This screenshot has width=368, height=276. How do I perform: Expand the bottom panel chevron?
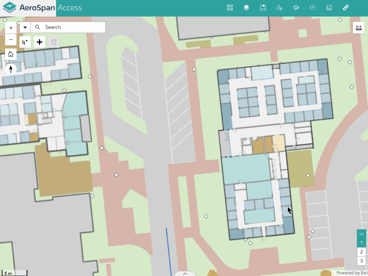tap(185, 273)
